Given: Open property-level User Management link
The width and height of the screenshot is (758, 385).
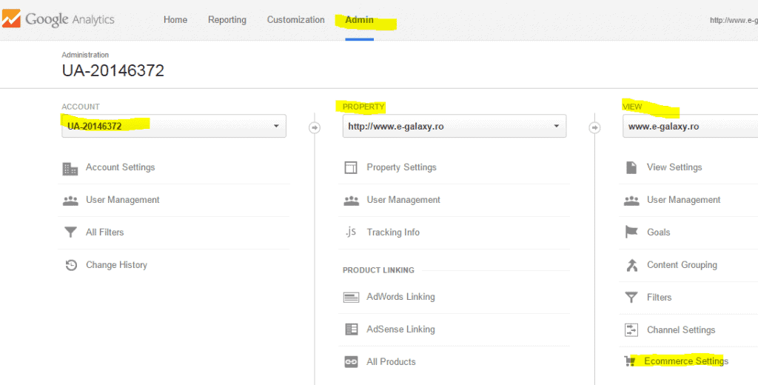Looking at the screenshot, I should (x=403, y=200).
